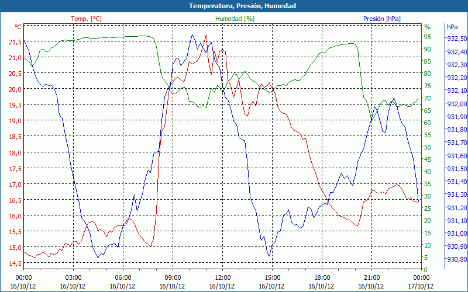Click the 15,5 temperature axis value
This screenshot has width=468, height=292.
tap(15, 232)
